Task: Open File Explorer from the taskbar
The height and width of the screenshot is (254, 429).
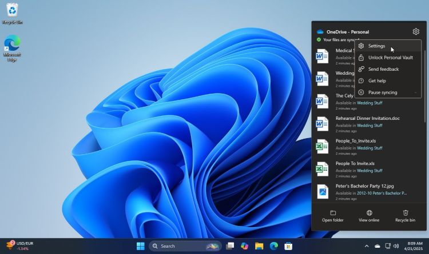Action: (259, 246)
